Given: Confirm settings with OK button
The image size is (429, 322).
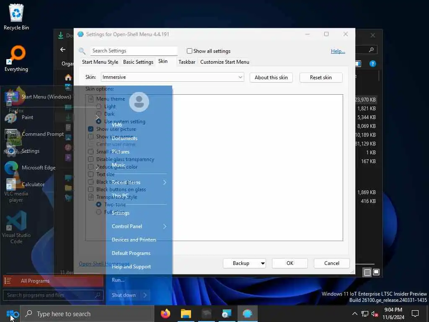Looking at the screenshot, I should tap(290, 263).
